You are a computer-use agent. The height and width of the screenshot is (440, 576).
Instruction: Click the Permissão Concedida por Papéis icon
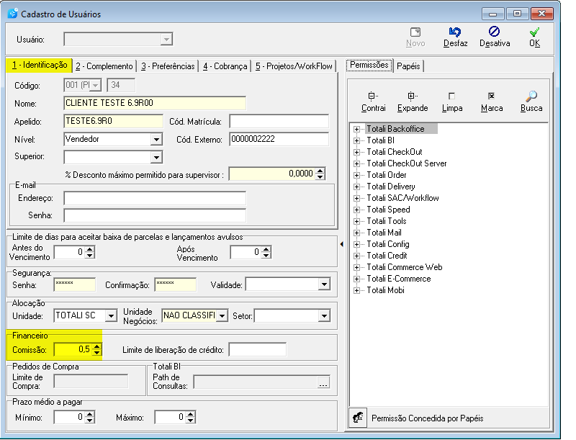point(358,418)
